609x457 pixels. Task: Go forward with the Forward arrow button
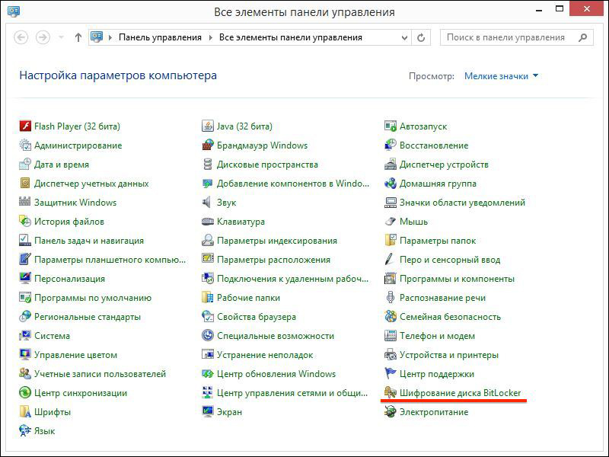[43, 37]
